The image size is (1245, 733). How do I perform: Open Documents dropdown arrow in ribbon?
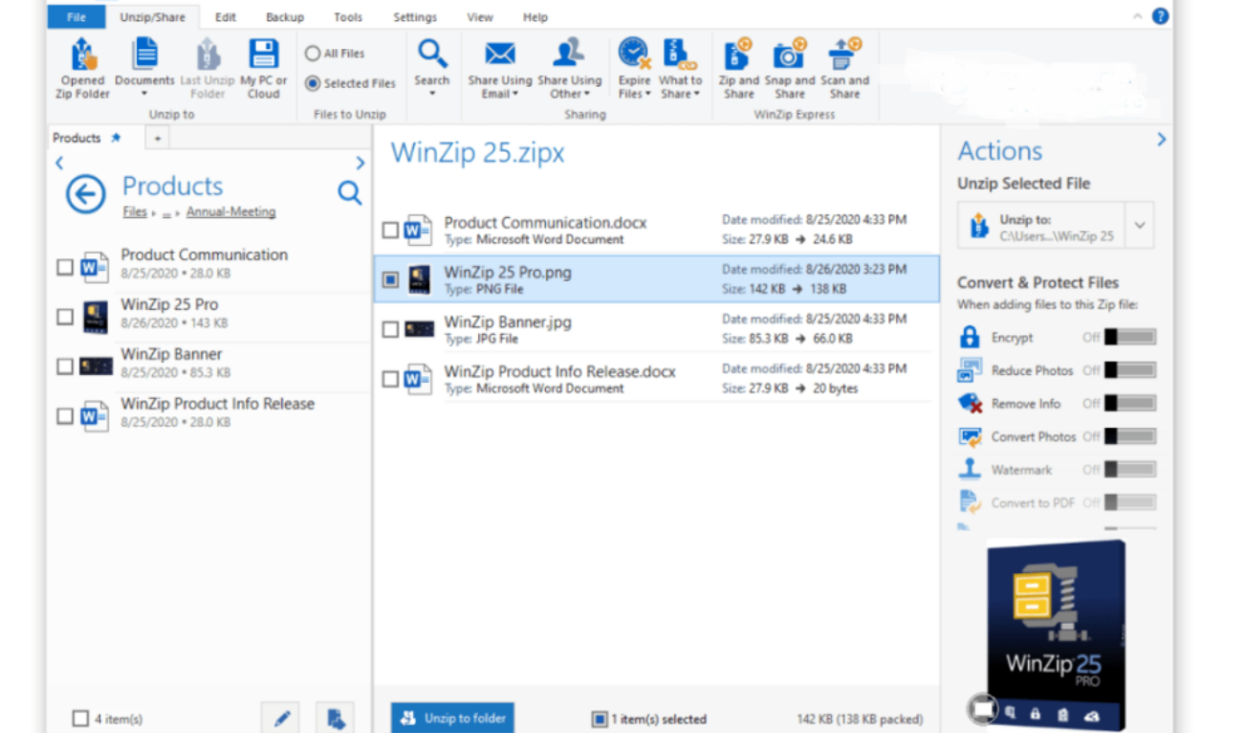tap(144, 94)
